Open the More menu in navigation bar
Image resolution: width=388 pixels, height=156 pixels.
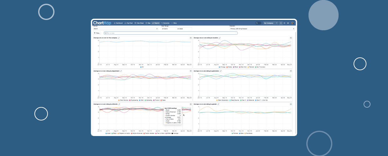(x=174, y=23)
